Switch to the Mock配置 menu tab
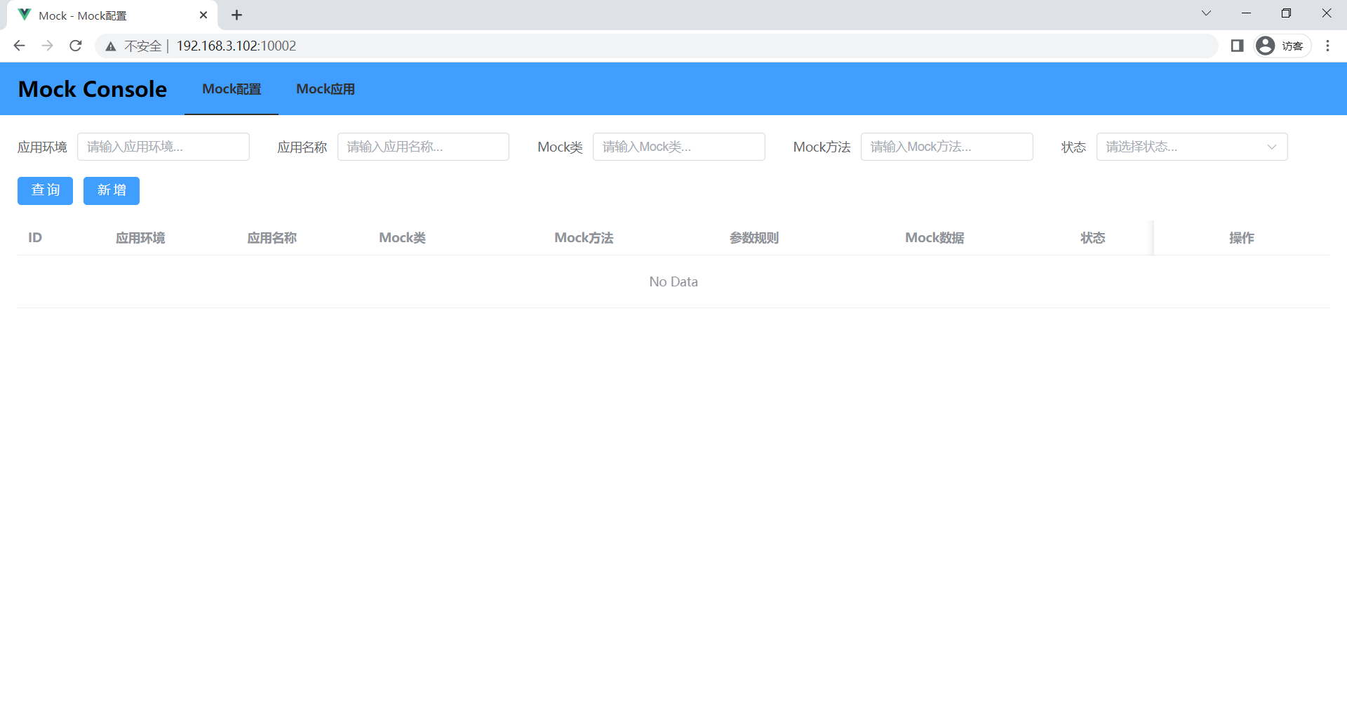Viewport: 1347px width, 723px height. [x=232, y=89]
